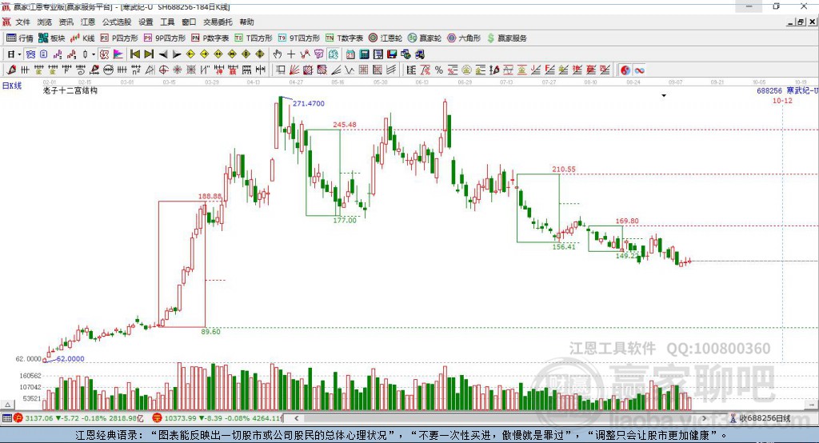
Task: Select the zigzag wave line tool
Action: 349,70
